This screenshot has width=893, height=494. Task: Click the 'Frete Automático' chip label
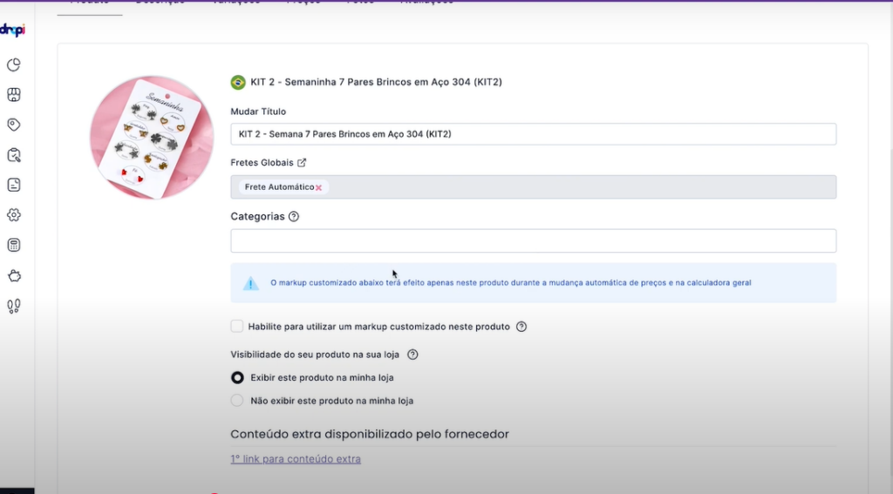point(280,186)
